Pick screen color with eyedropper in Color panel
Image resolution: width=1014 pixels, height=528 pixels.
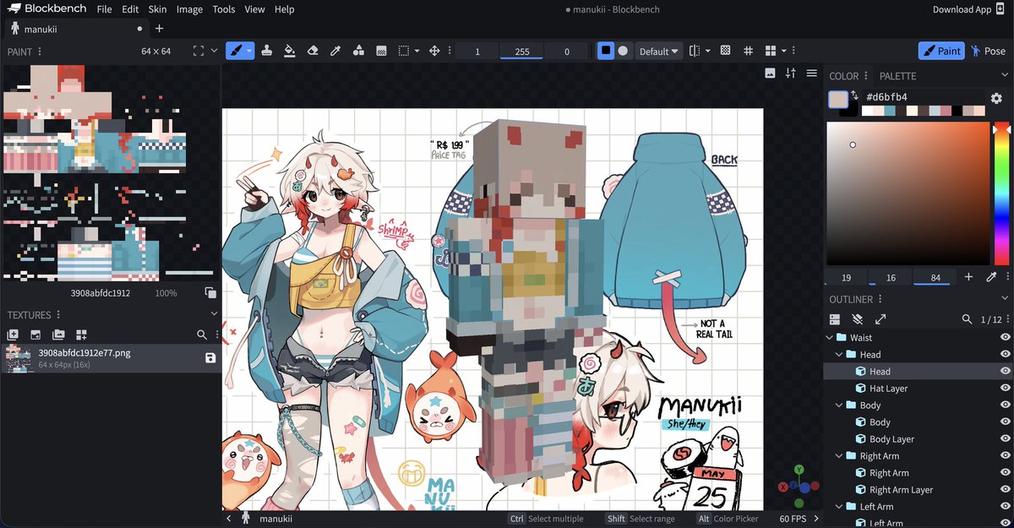click(991, 277)
